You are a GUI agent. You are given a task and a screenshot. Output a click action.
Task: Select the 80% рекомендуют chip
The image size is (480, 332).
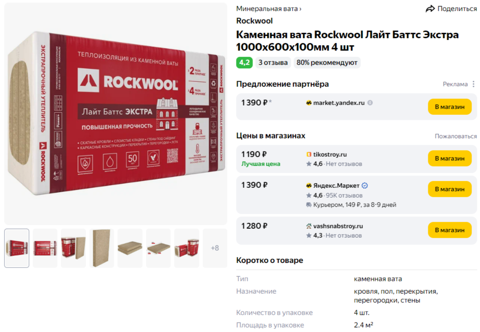(x=327, y=63)
